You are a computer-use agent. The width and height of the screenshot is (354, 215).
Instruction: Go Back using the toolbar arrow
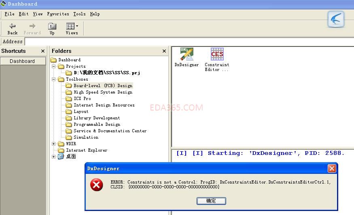(13, 29)
